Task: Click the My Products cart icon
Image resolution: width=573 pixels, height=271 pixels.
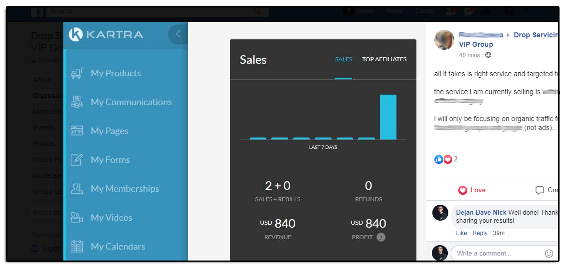Action: (x=77, y=73)
